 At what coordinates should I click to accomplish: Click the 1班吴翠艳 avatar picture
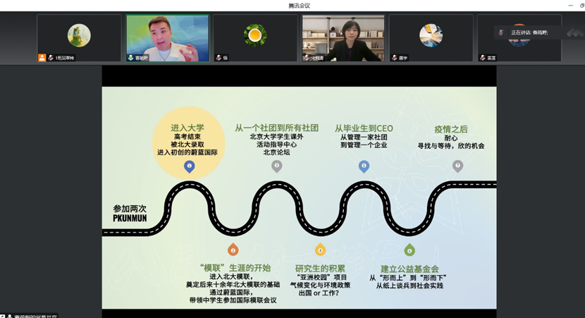pos(79,35)
